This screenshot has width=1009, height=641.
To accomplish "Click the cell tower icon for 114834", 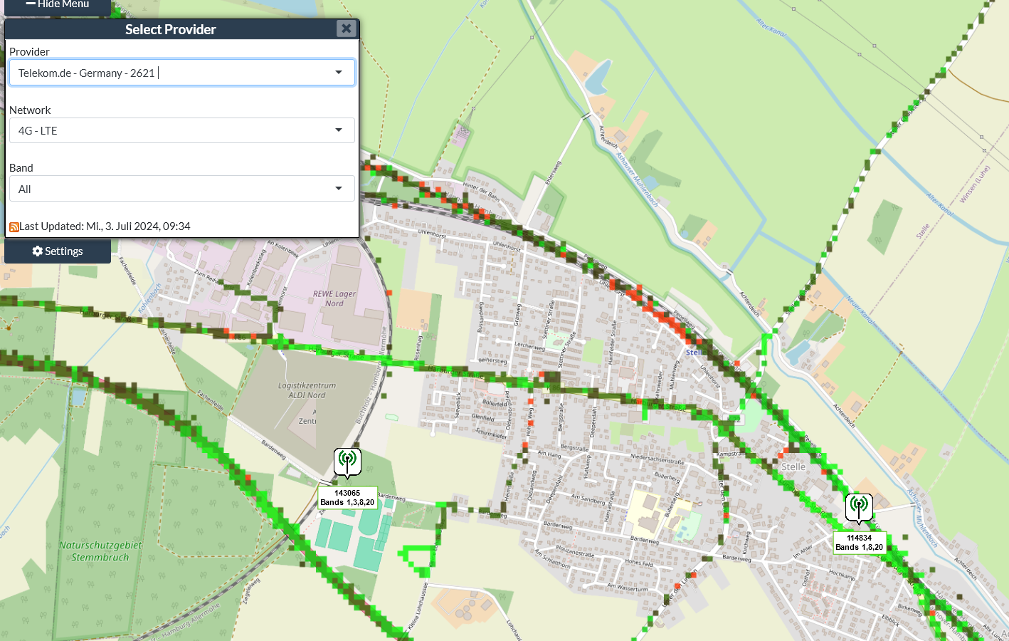I will coord(859,507).
